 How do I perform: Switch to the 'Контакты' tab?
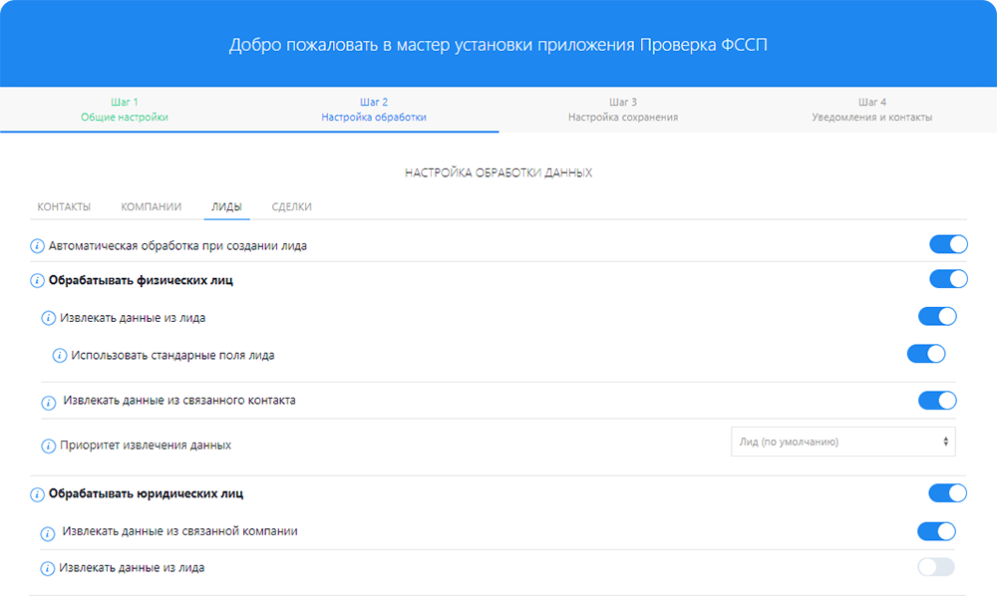(64, 206)
